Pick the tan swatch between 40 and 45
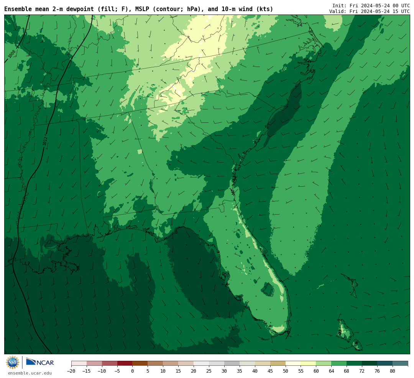 point(263,363)
